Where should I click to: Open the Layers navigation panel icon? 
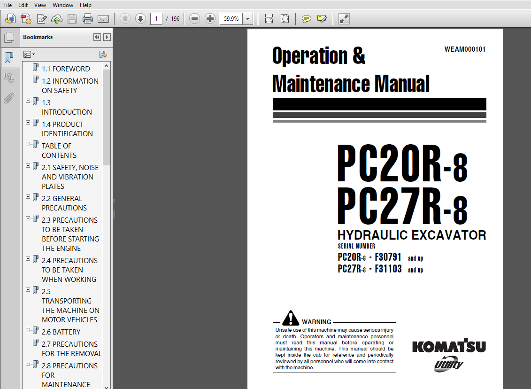pyautogui.click(x=9, y=78)
